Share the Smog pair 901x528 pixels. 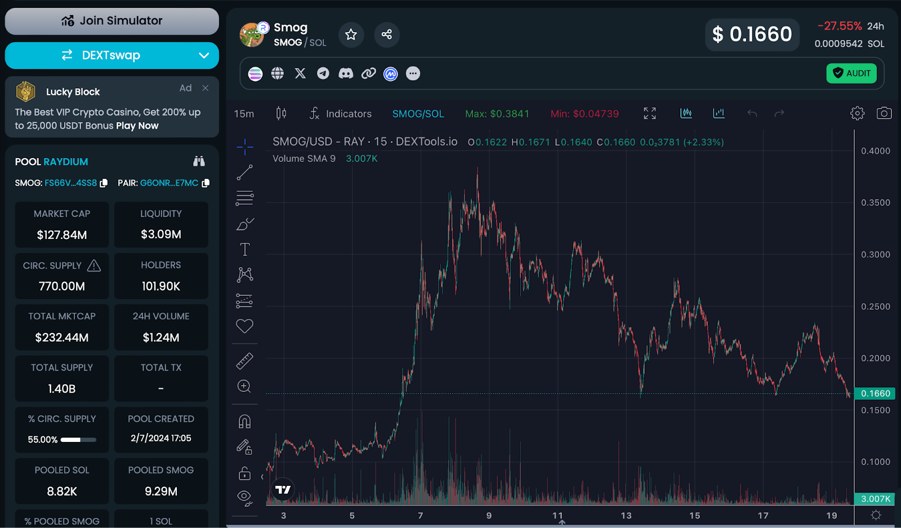pos(386,34)
